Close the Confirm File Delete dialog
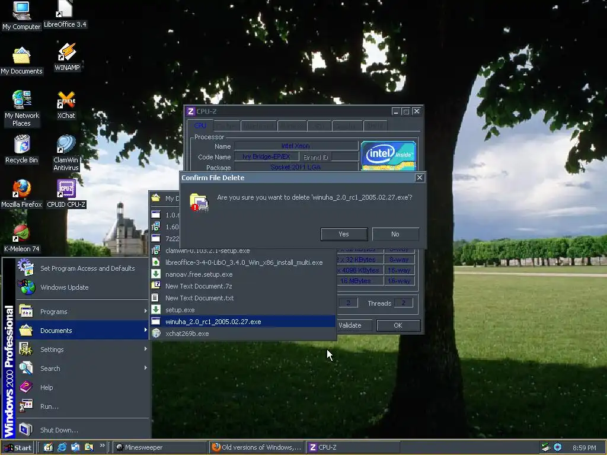The width and height of the screenshot is (607, 455). coord(419,178)
